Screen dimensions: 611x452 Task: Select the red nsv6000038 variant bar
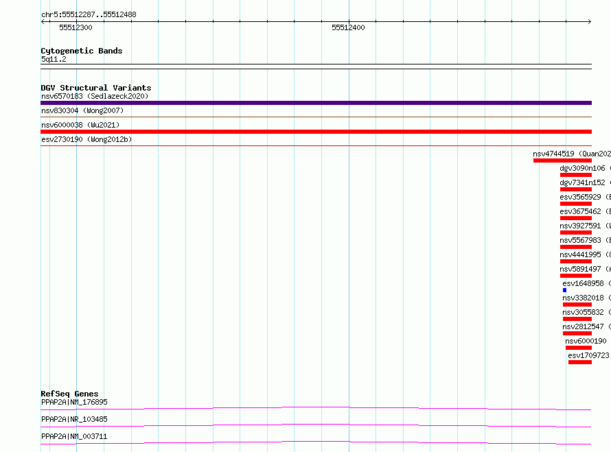pyautogui.click(x=316, y=132)
